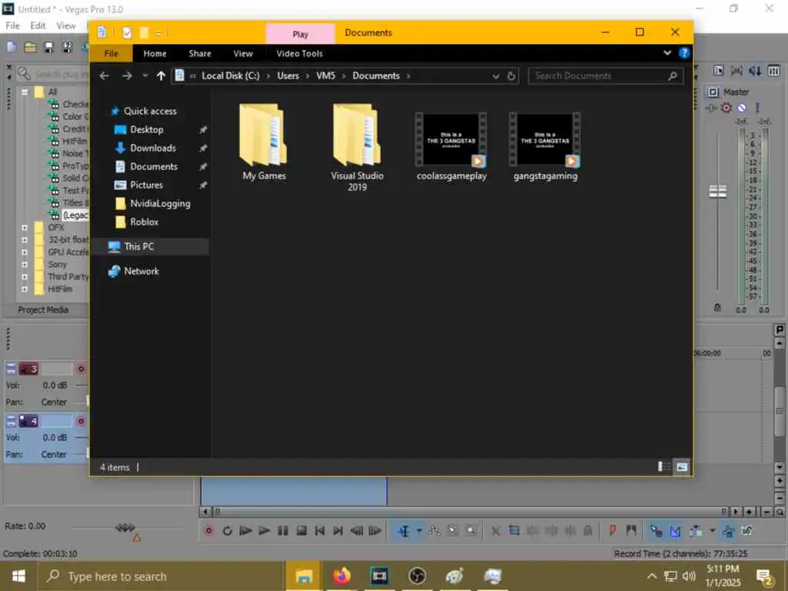This screenshot has height=591, width=788.
Task: Go to start of project in Vegas
Action: pos(319,531)
